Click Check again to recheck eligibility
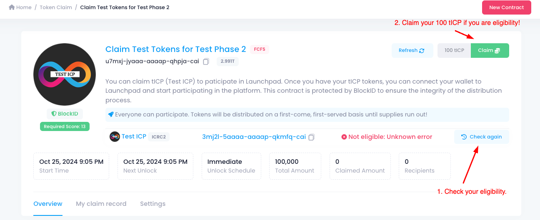The height and width of the screenshot is (220, 540). [481, 137]
